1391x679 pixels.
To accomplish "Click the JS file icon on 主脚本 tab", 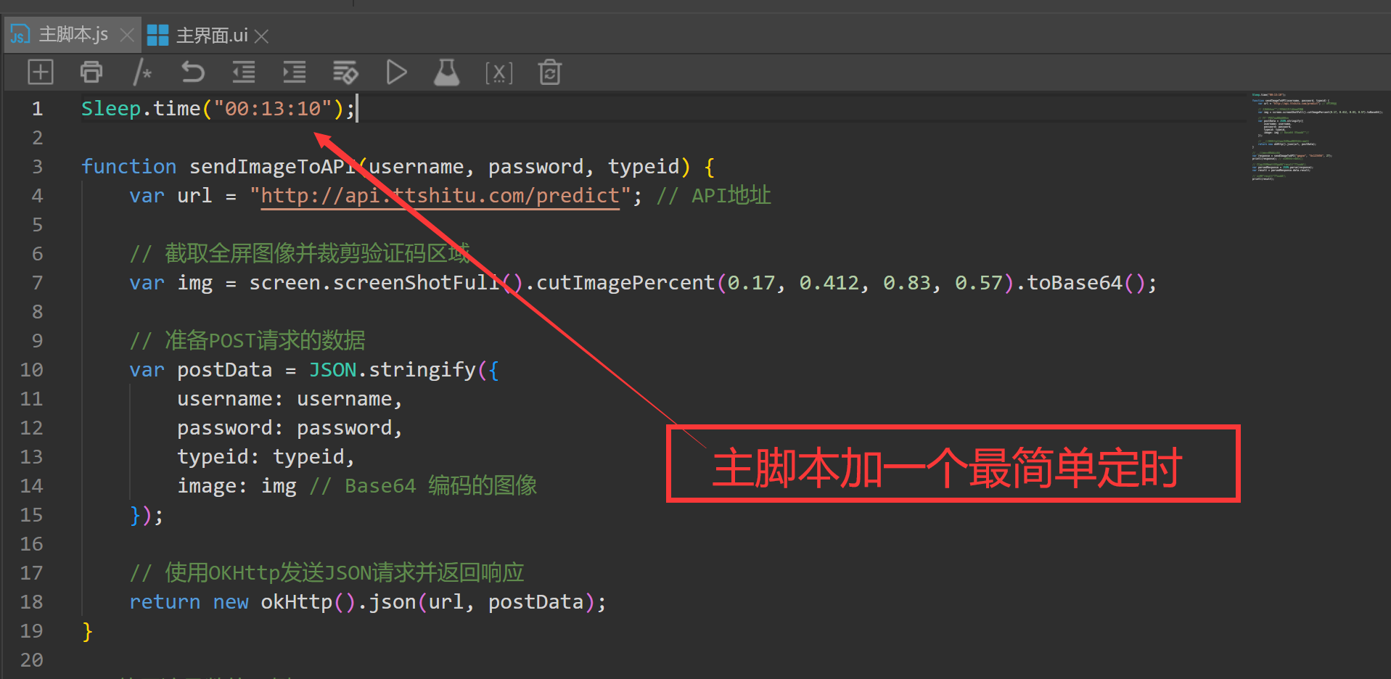I will (20, 35).
